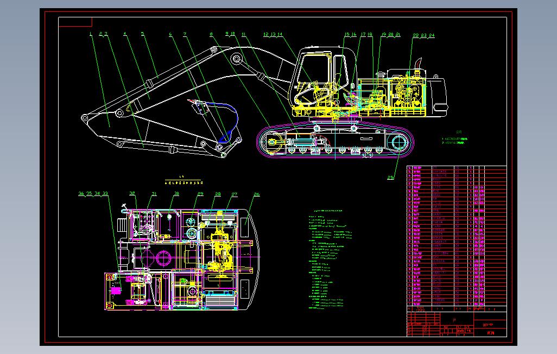This screenshot has width=557, height=354.
Task: Click part callout number 1
Action: (x=91, y=34)
